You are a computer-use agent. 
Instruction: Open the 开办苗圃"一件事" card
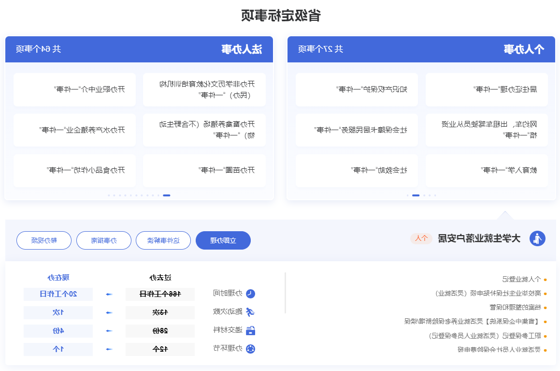(204, 170)
